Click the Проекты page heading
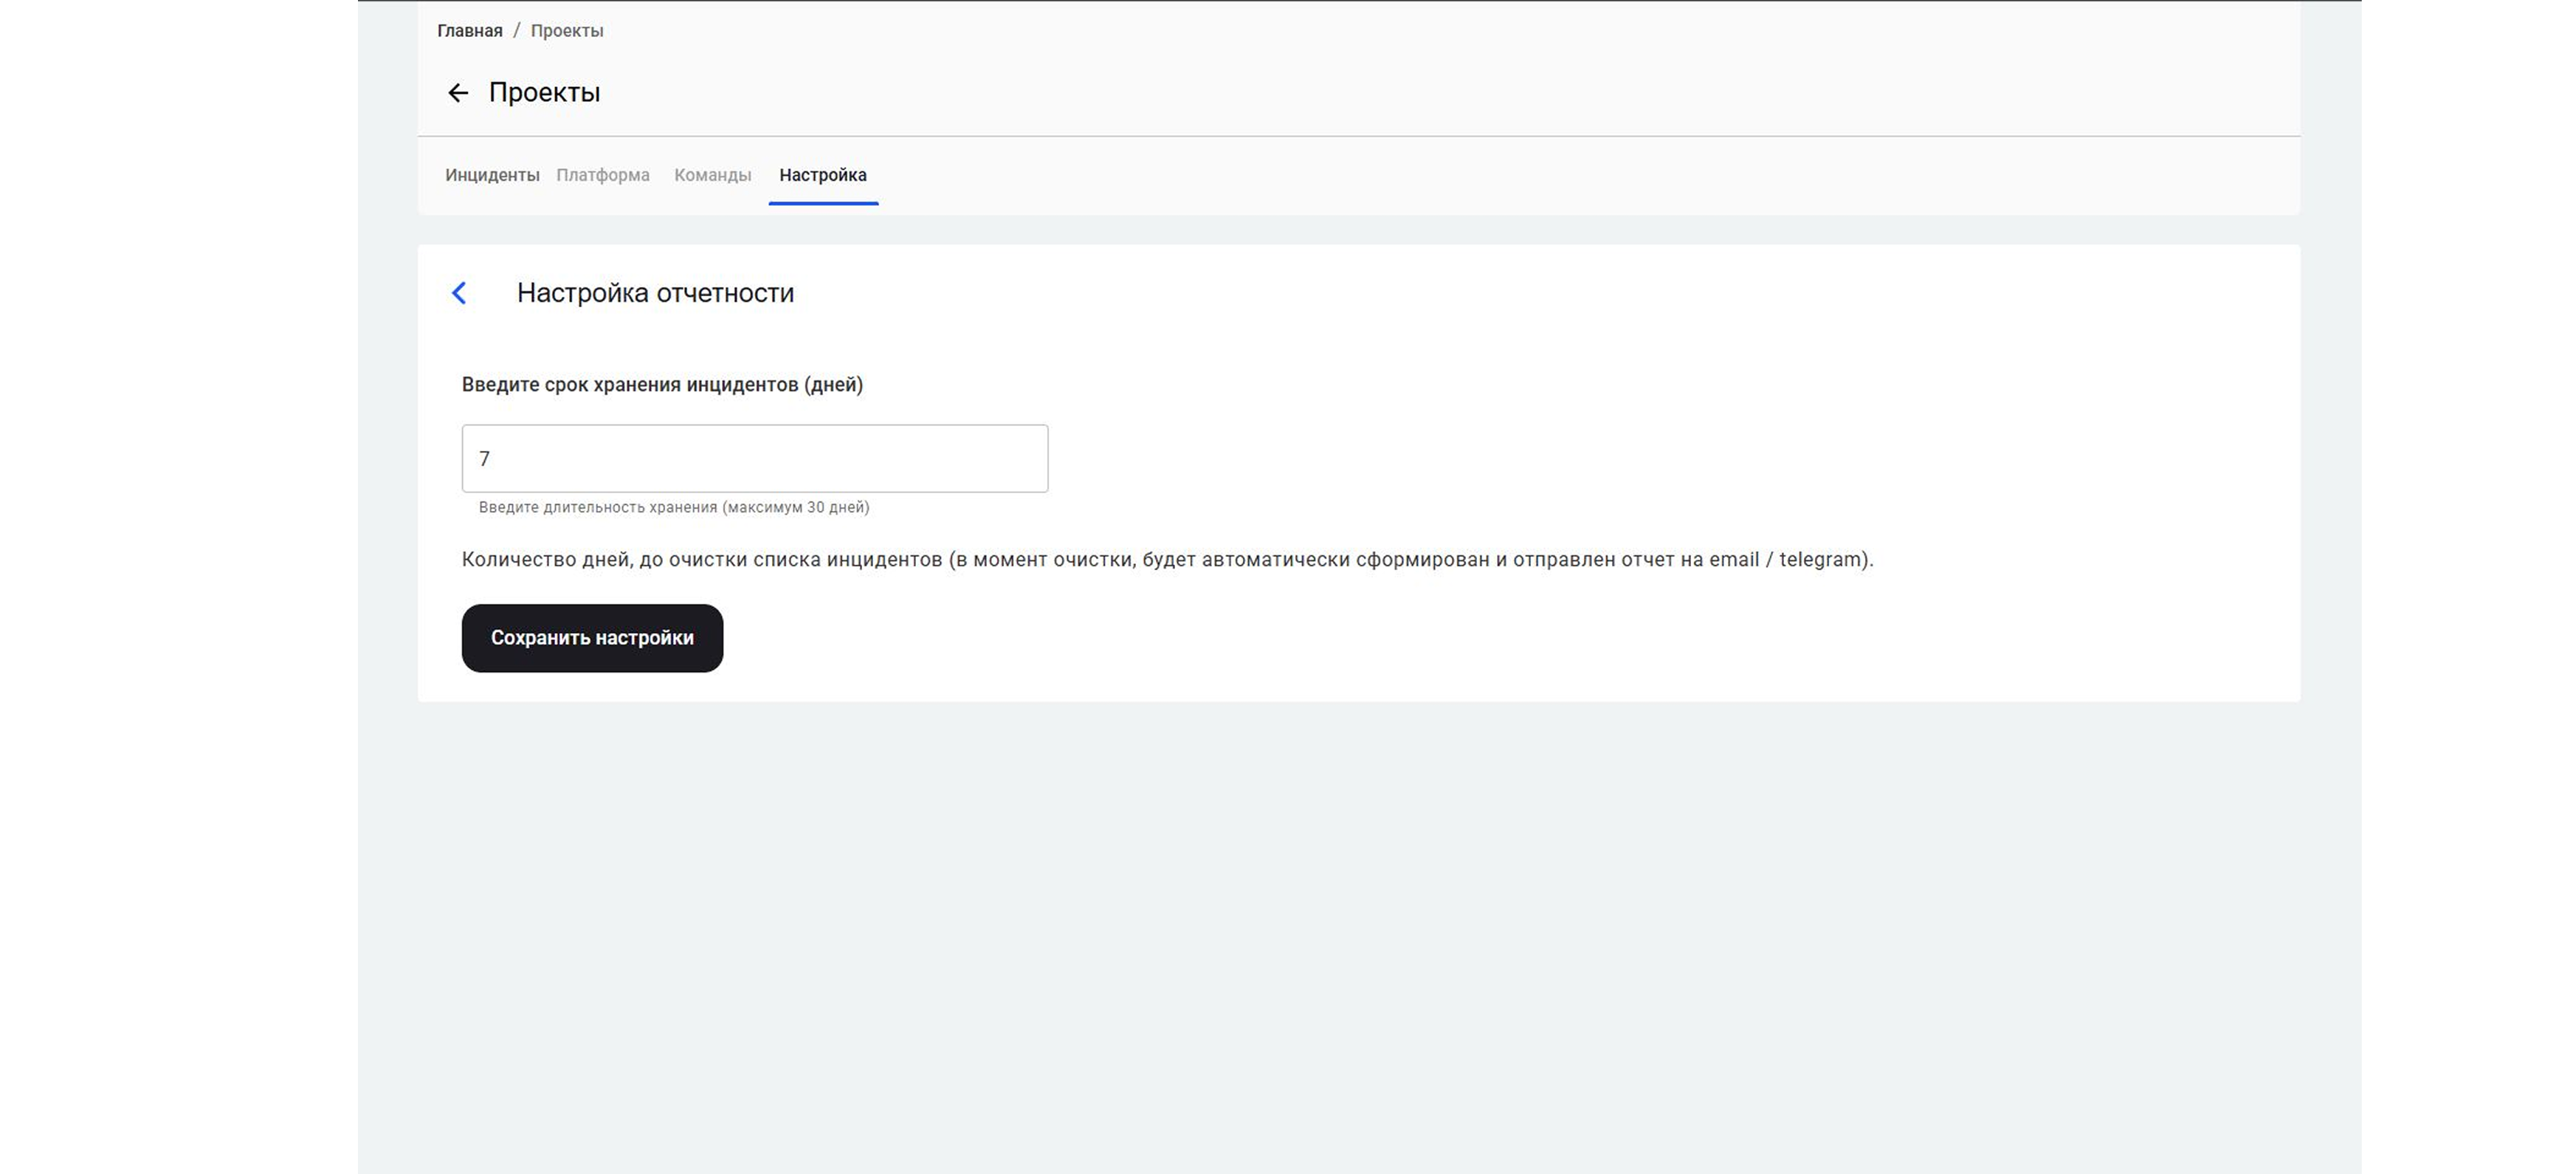2576x1174 pixels. tap(544, 93)
